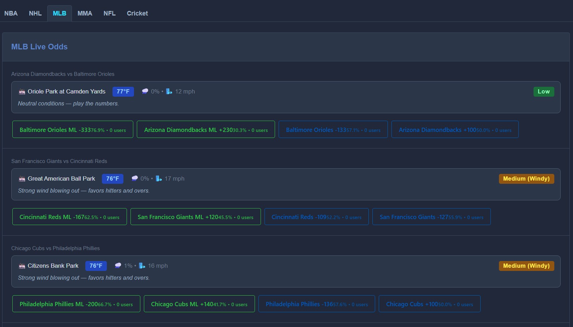Select San Francisco Giants ML +120 bet
573x327 pixels.
pyautogui.click(x=196, y=217)
